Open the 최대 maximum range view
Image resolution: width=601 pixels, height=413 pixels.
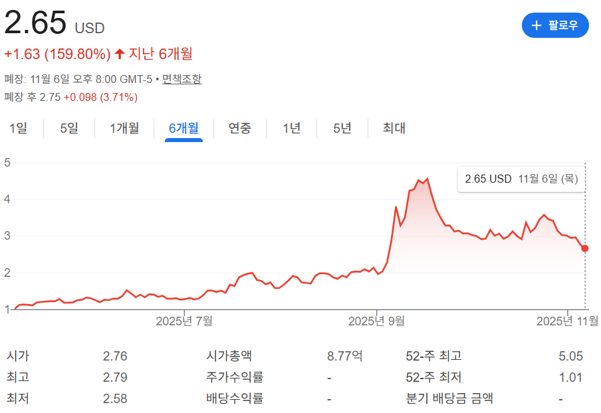(394, 128)
